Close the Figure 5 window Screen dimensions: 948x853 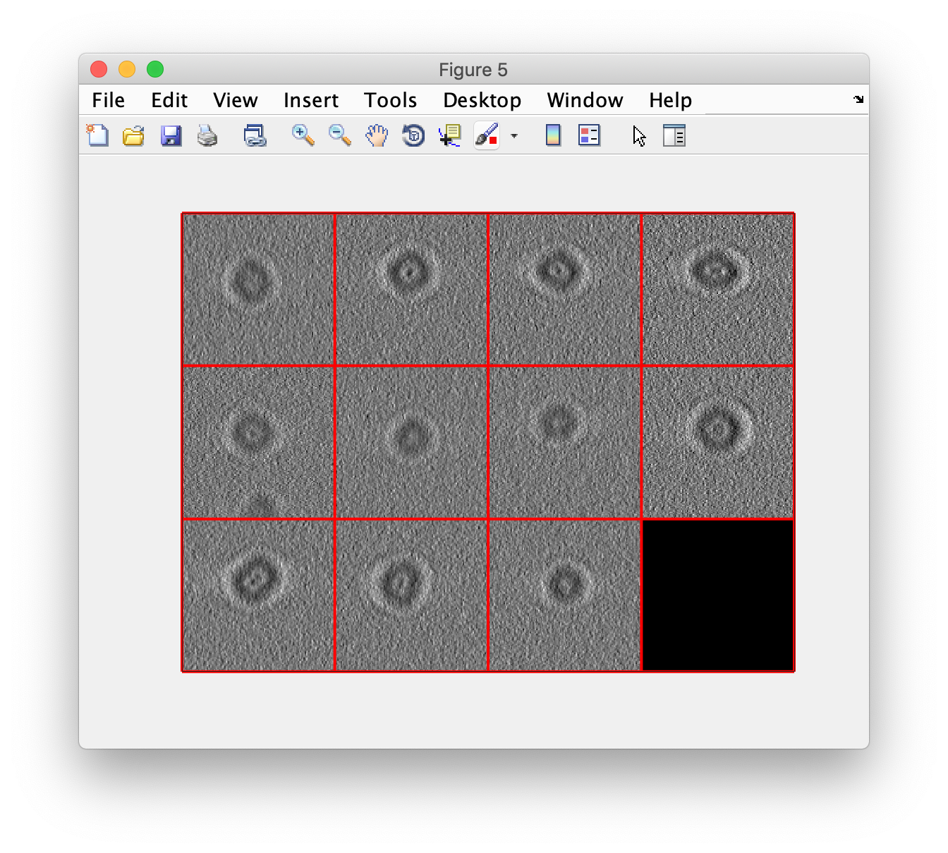[x=99, y=69]
